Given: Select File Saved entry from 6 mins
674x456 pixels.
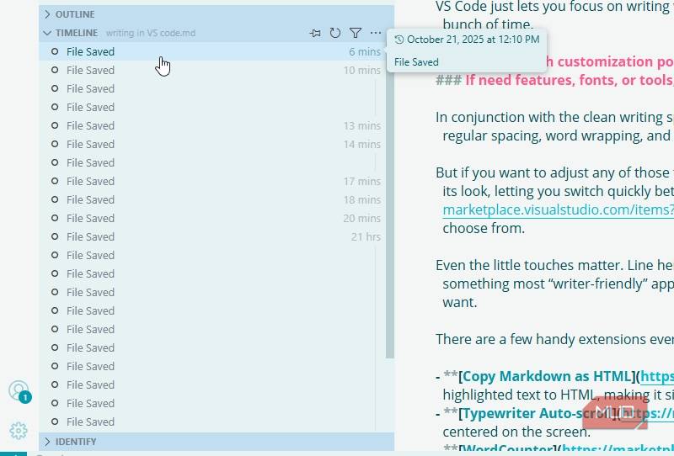Looking at the screenshot, I should [212, 51].
